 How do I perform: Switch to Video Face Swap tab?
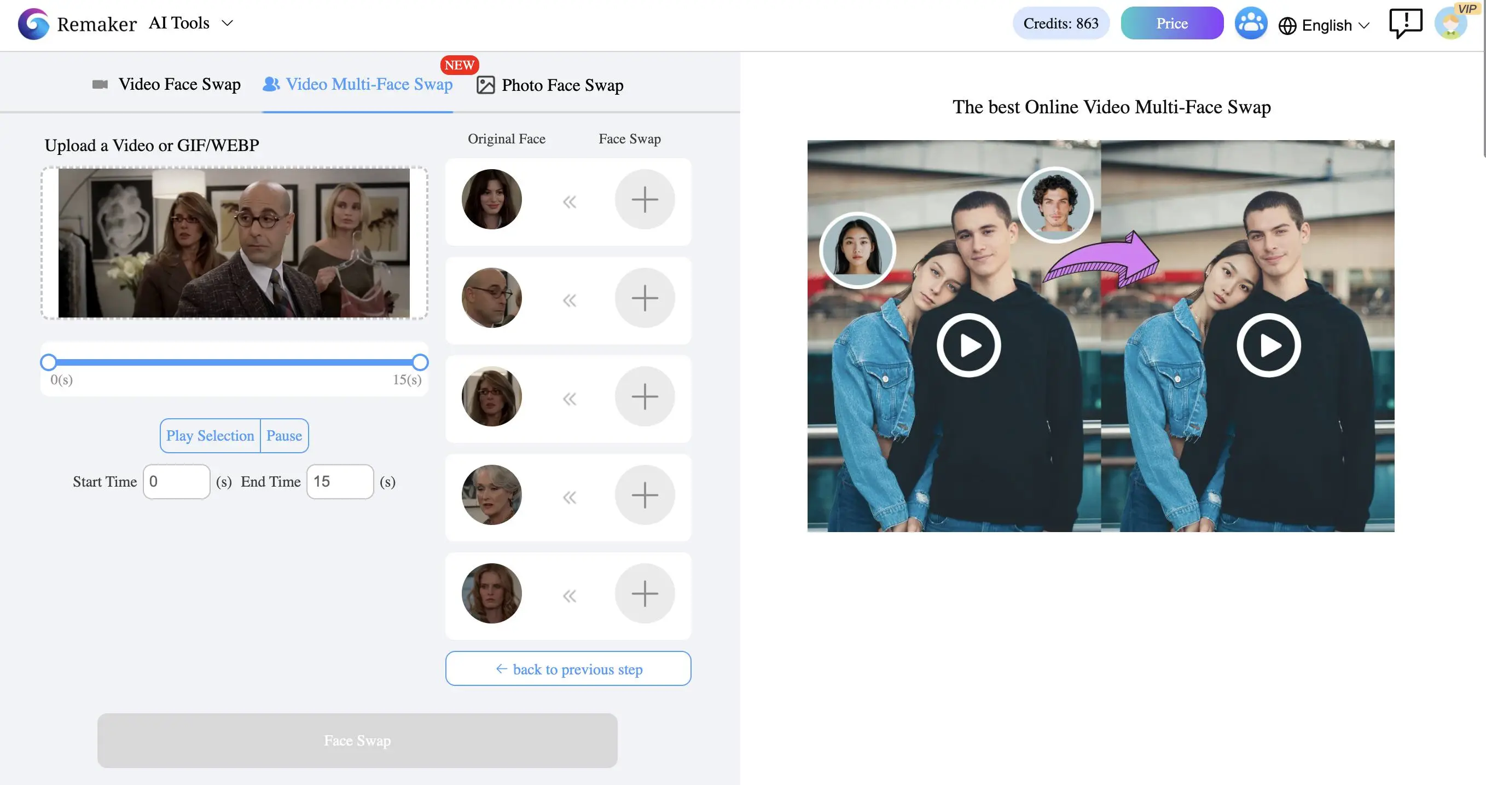click(166, 84)
